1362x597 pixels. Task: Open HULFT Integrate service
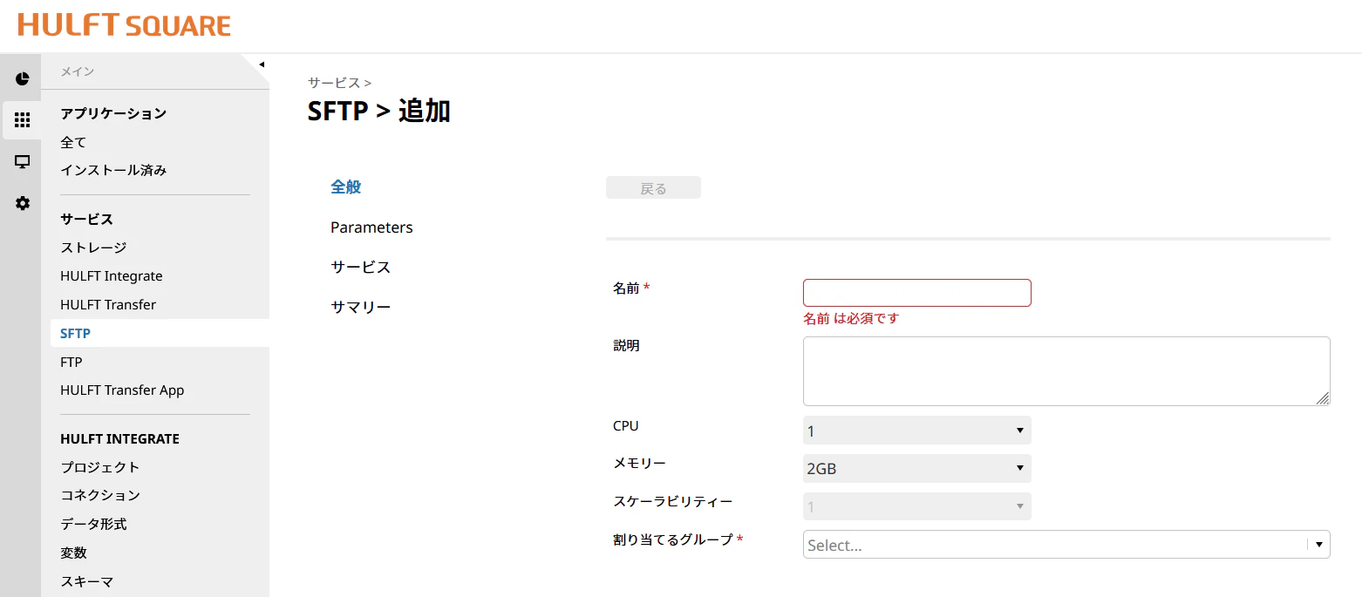112,275
